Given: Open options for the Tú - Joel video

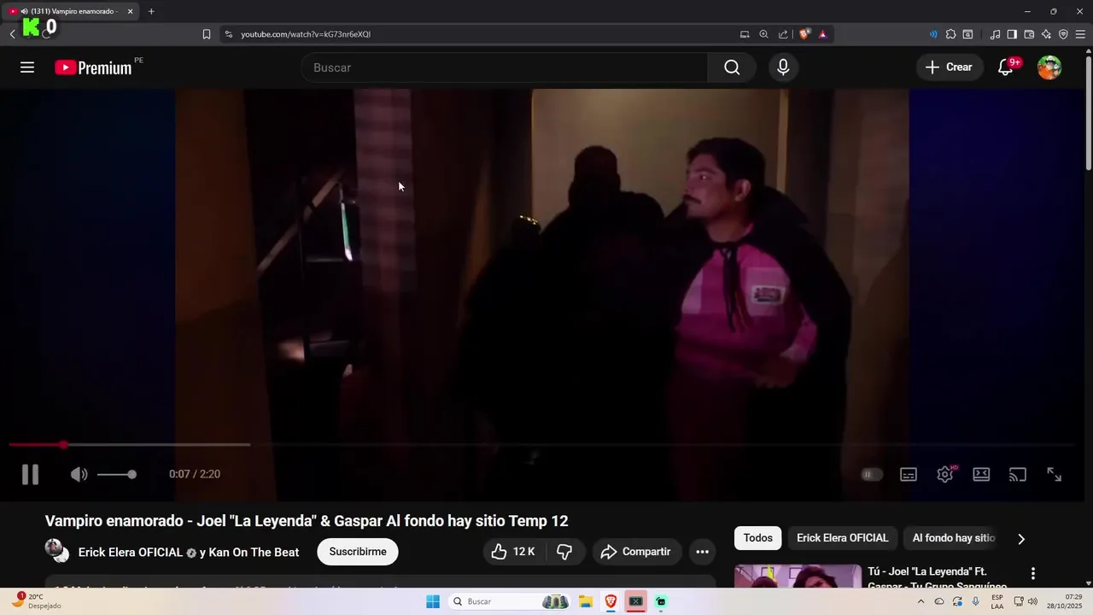Looking at the screenshot, I should [1032, 573].
